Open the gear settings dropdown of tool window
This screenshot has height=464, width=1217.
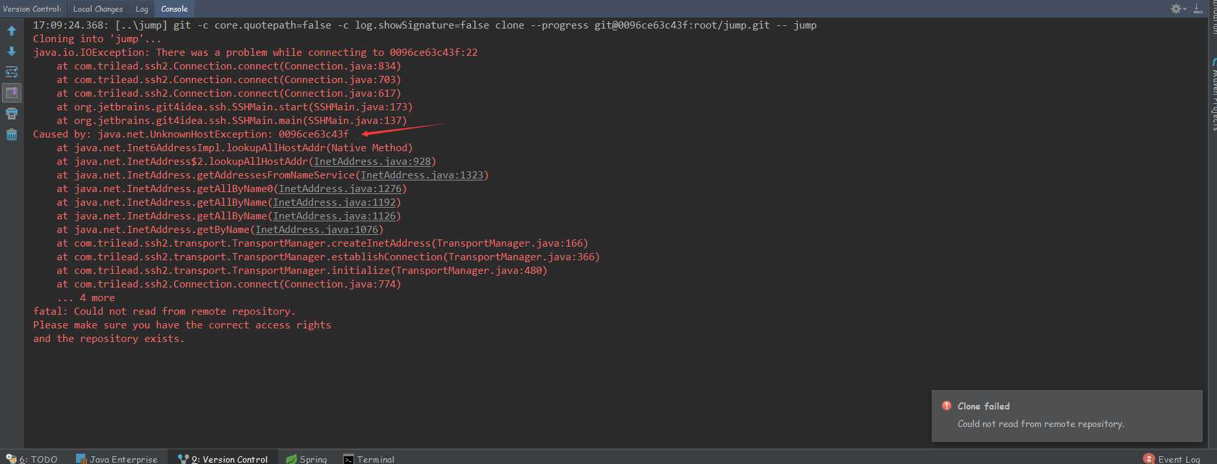(x=1178, y=8)
